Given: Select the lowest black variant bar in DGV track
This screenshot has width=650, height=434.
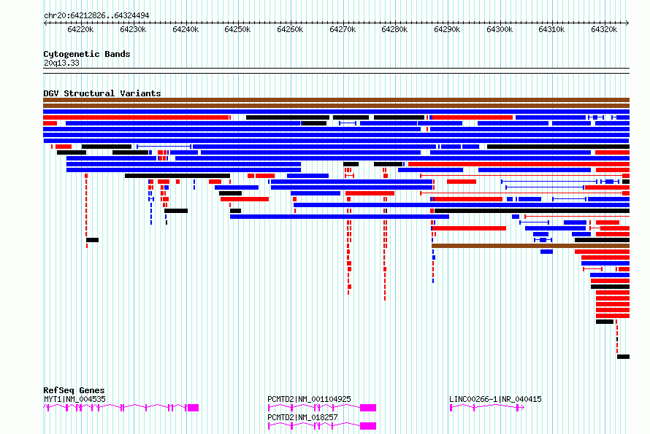Looking at the screenshot, I should pyautogui.click(x=623, y=357).
